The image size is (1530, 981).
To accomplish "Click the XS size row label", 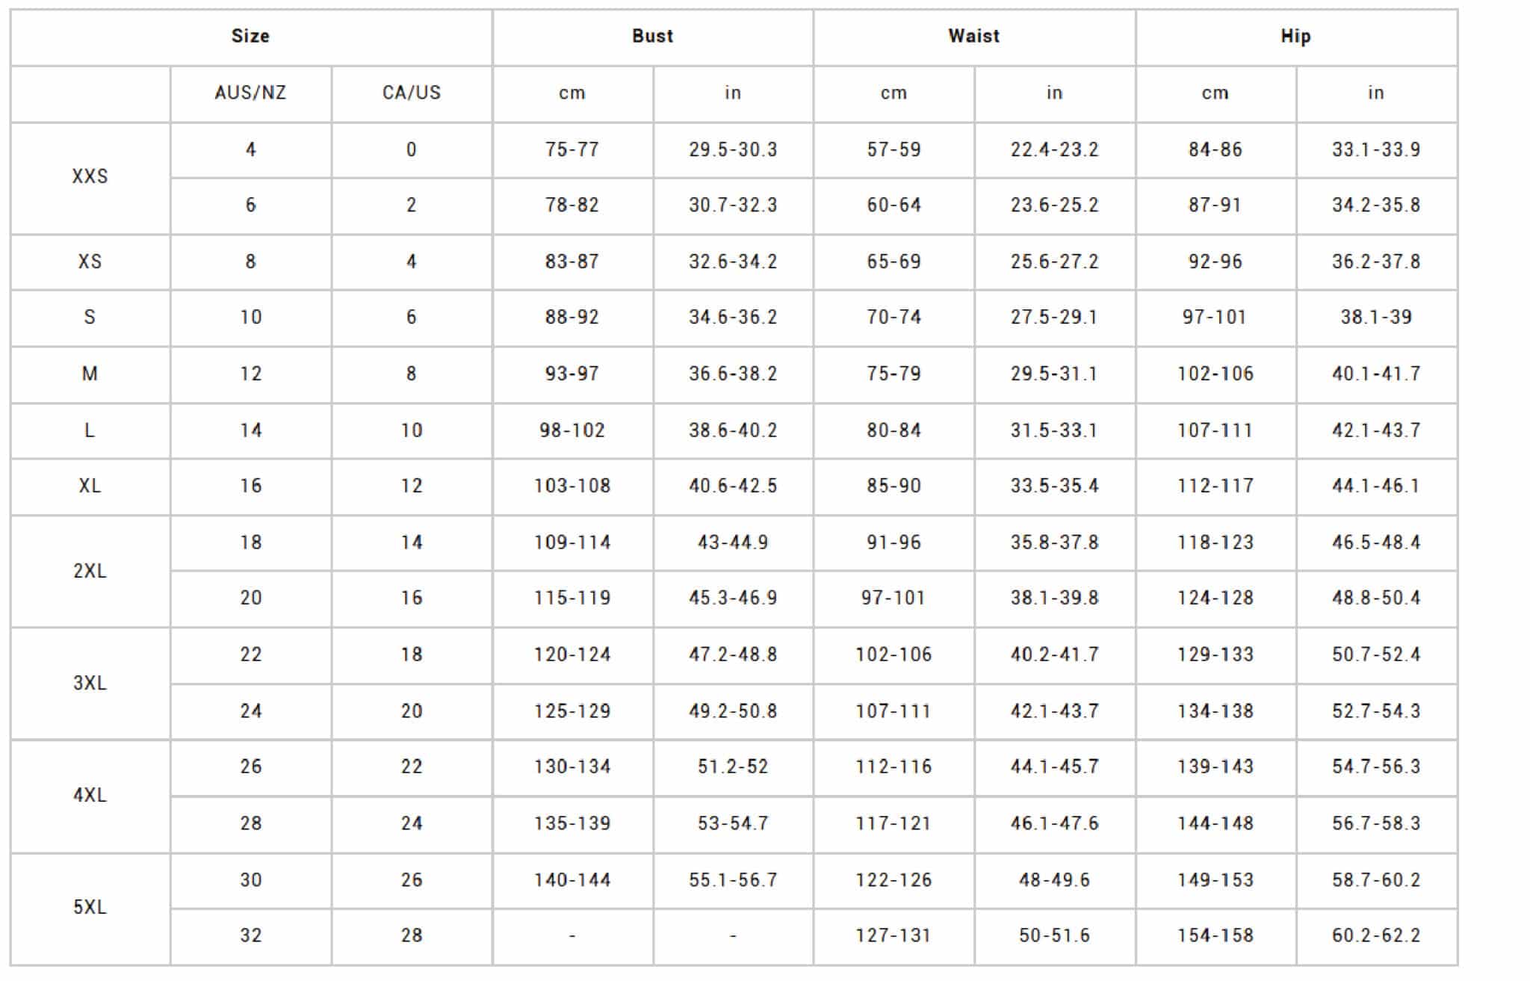I will (x=90, y=262).
